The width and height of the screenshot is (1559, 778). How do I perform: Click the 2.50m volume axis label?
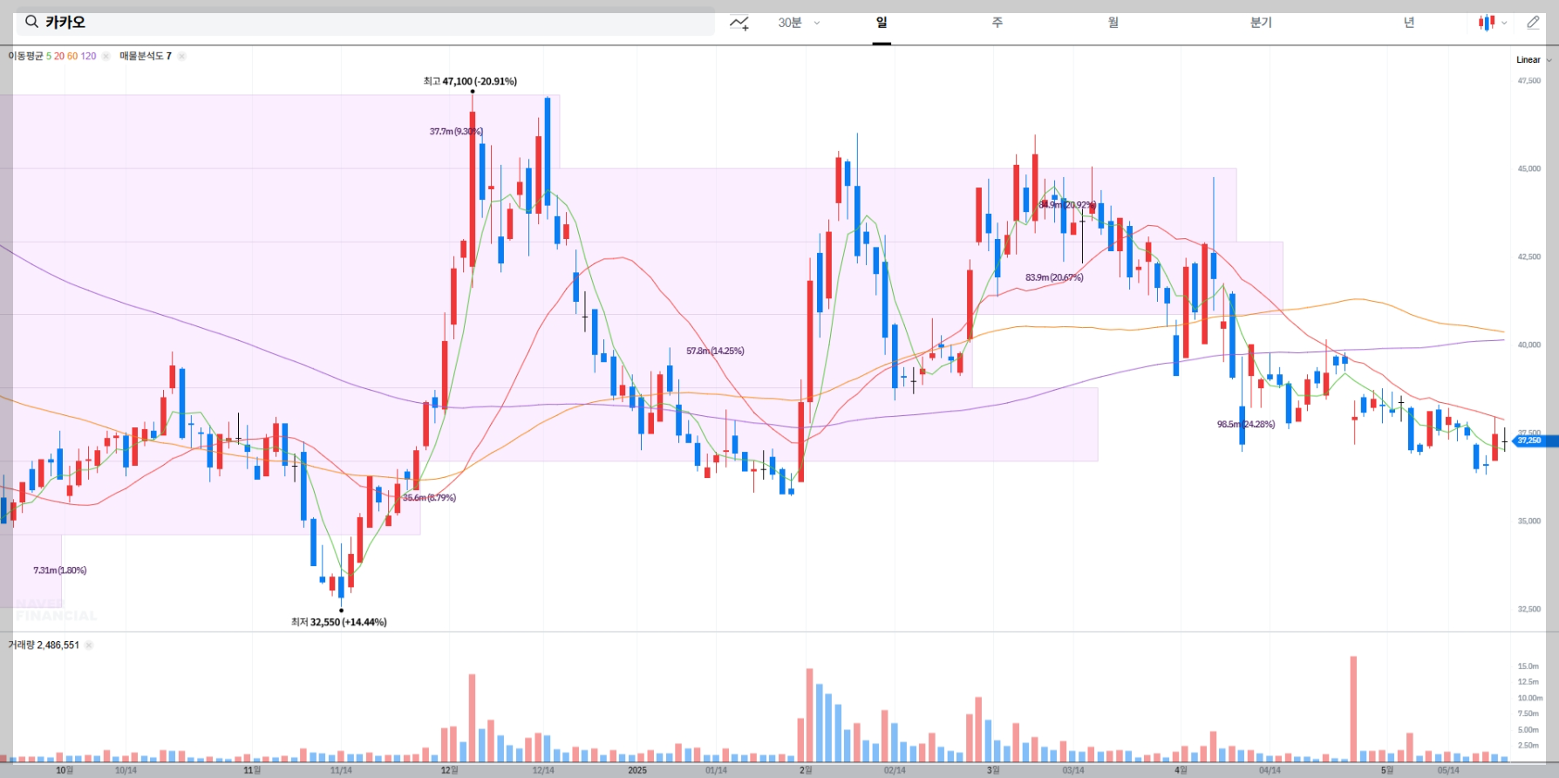pyautogui.click(x=1528, y=746)
